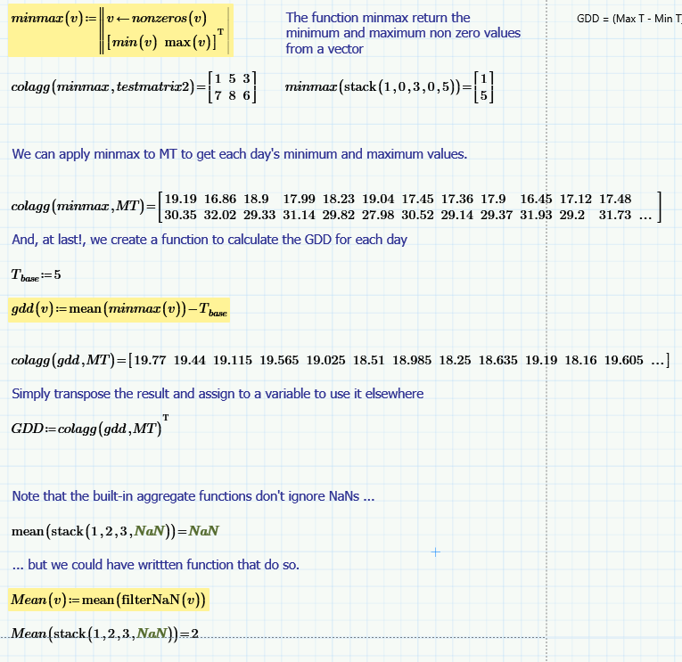Click text 'We can apply minmax to MT'
This screenshot has height=662, width=682.
[x=94, y=154]
